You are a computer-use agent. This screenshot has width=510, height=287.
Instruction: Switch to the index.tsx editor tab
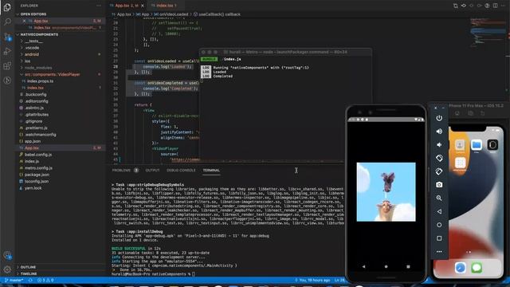click(x=166, y=6)
